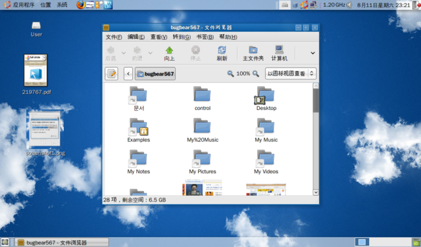Open the 帮助(H) menu

point(228,37)
